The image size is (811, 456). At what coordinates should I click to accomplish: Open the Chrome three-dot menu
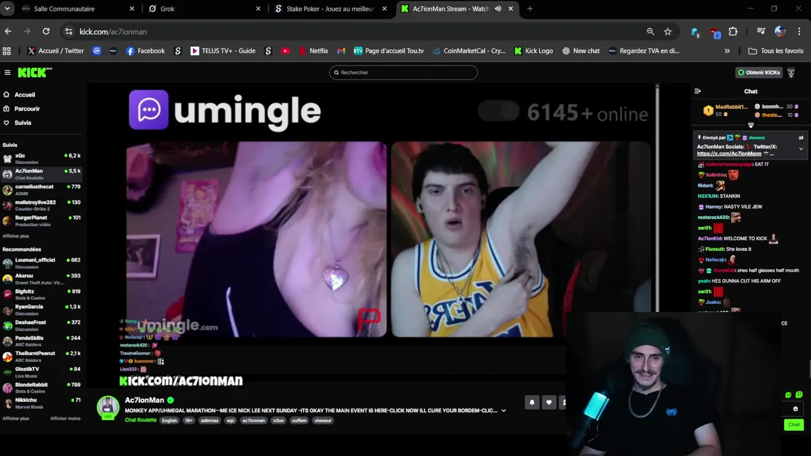click(x=799, y=31)
